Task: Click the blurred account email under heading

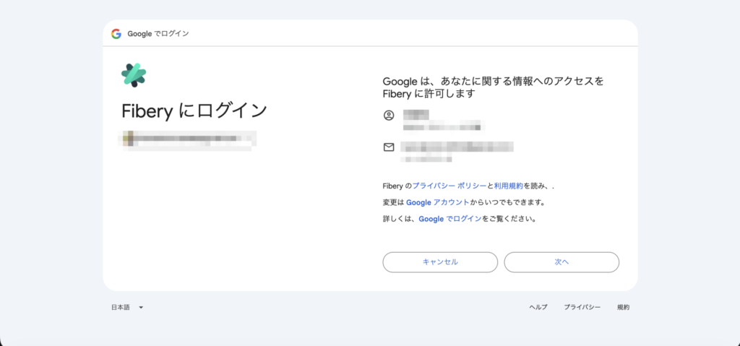Action: click(x=187, y=139)
